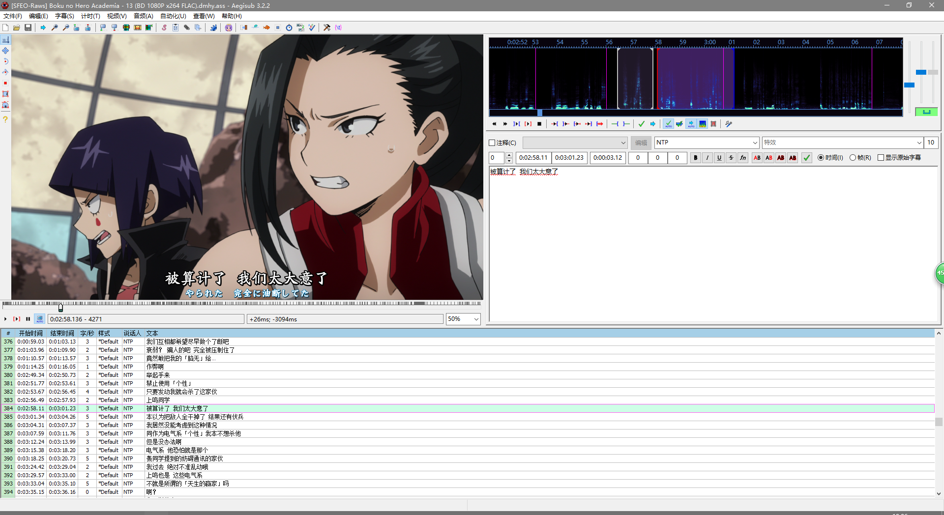Open the 音频(A) menu
Viewport: 944px width, 515px height.
(x=143, y=16)
